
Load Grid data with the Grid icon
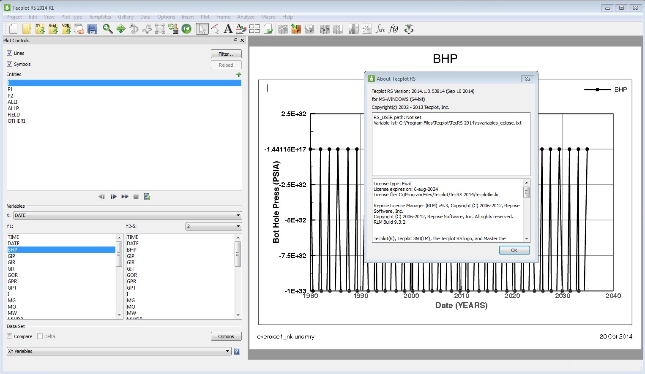pos(53,29)
